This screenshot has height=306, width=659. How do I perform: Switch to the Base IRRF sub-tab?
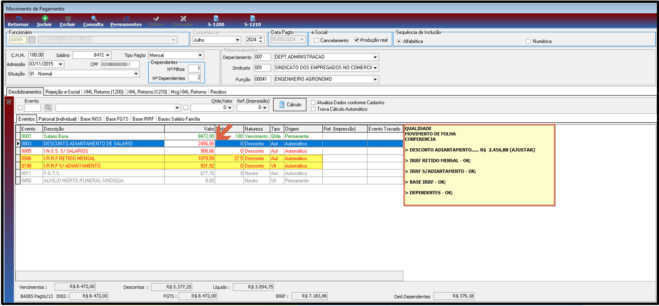coord(143,119)
